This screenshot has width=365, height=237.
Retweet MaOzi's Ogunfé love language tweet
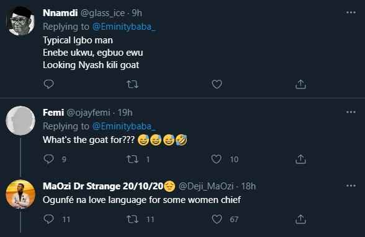coord(132,219)
